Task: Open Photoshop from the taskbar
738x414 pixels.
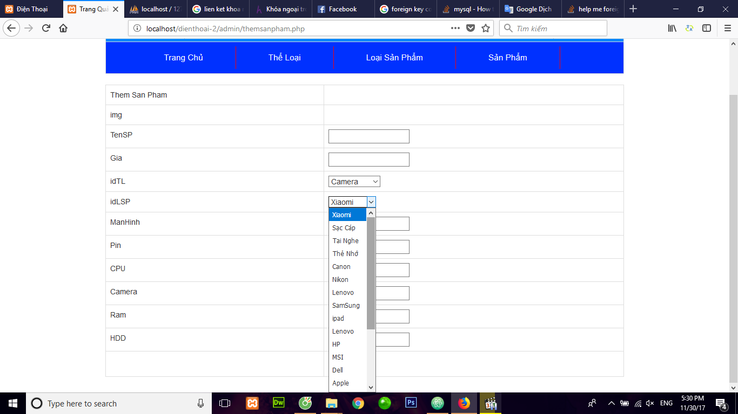Action: (x=411, y=403)
